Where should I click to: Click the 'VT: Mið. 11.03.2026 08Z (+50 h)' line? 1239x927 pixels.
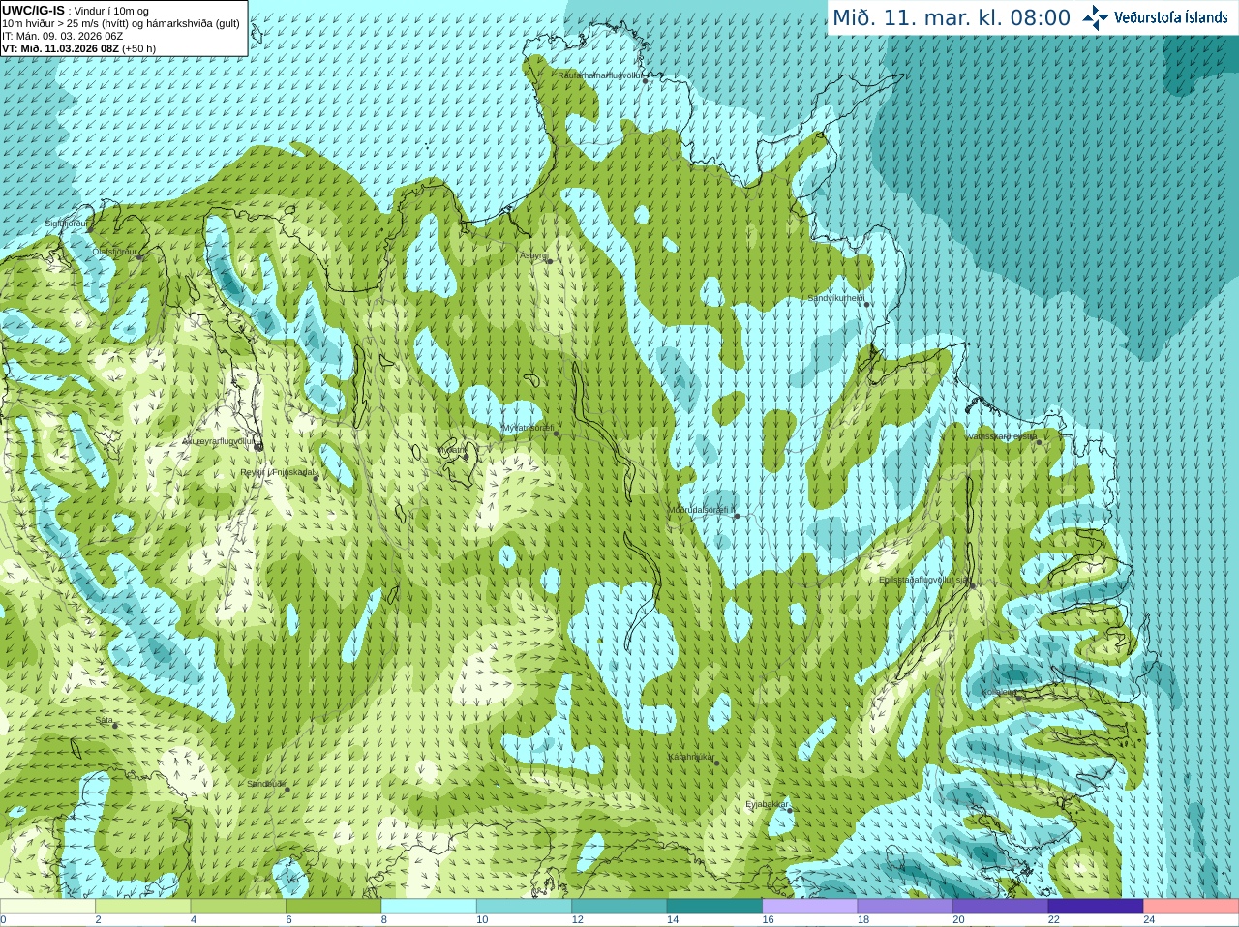pos(79,48)
